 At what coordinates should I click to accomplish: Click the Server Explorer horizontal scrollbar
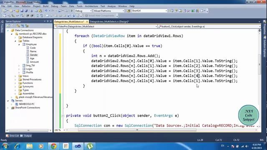(x=28, y=130)
